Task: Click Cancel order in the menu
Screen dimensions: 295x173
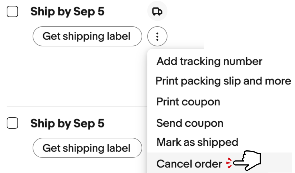Action: tap(189, 164)
